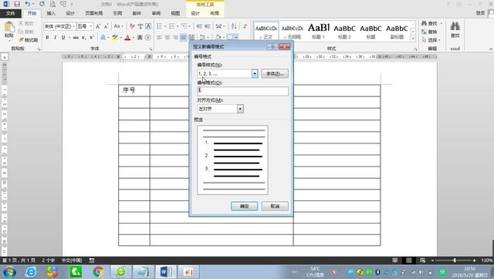Viewport: 494px width, 279px height.
Task: Toggle Subscript formatting
Action: coord(83,38)
